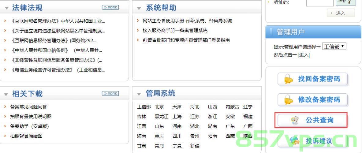Click the chat bubbles icon on 投诉建议
This screenshot has height=153, width=362.
[x=295, y=140]
